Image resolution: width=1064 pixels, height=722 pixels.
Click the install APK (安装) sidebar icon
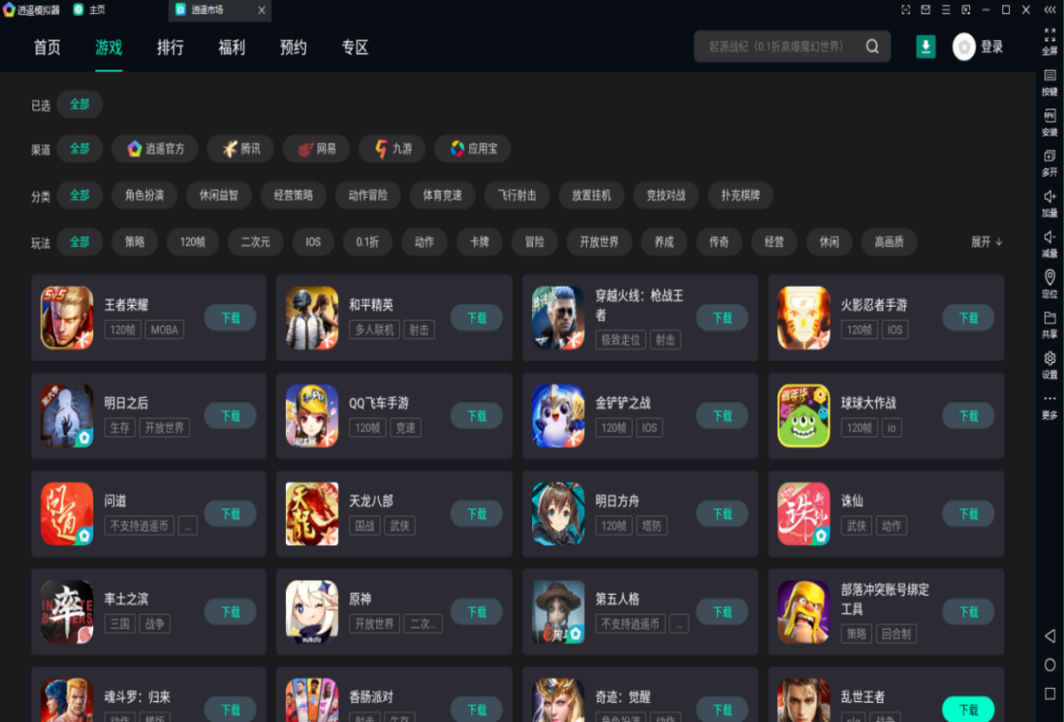(x=1049, y=123)
